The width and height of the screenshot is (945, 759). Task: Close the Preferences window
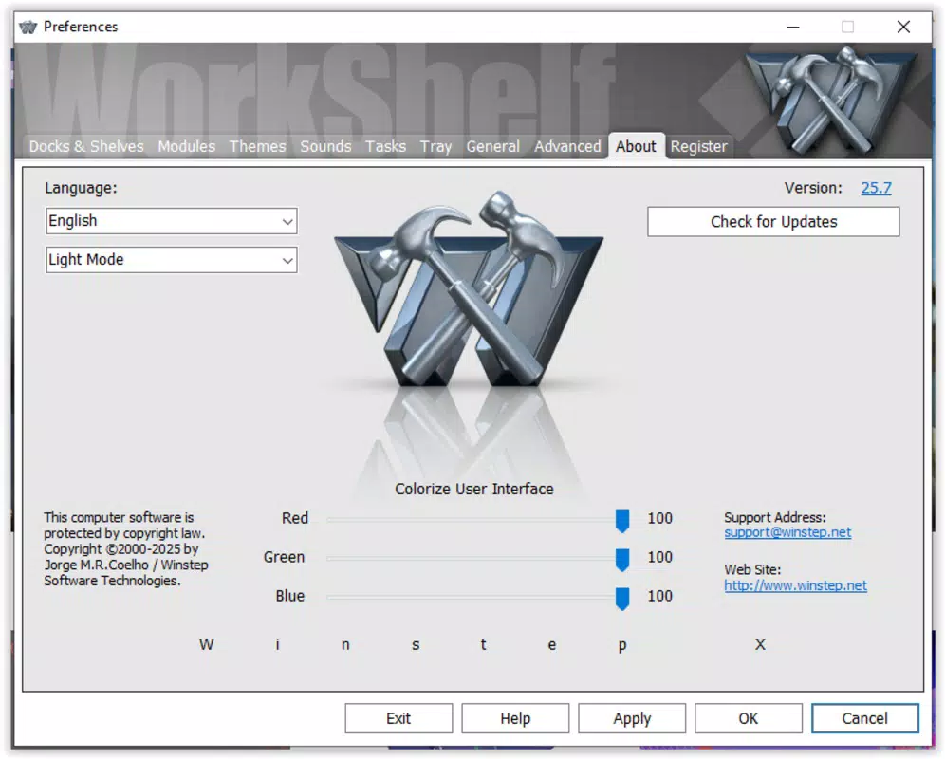pyautogui.click(x=903, y=28)
